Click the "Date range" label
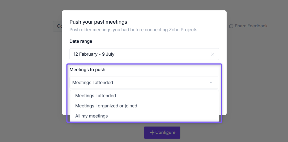 pos(81,41)
